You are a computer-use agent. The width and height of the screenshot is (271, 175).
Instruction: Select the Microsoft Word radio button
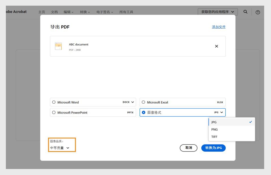click(x=54, y=102)
